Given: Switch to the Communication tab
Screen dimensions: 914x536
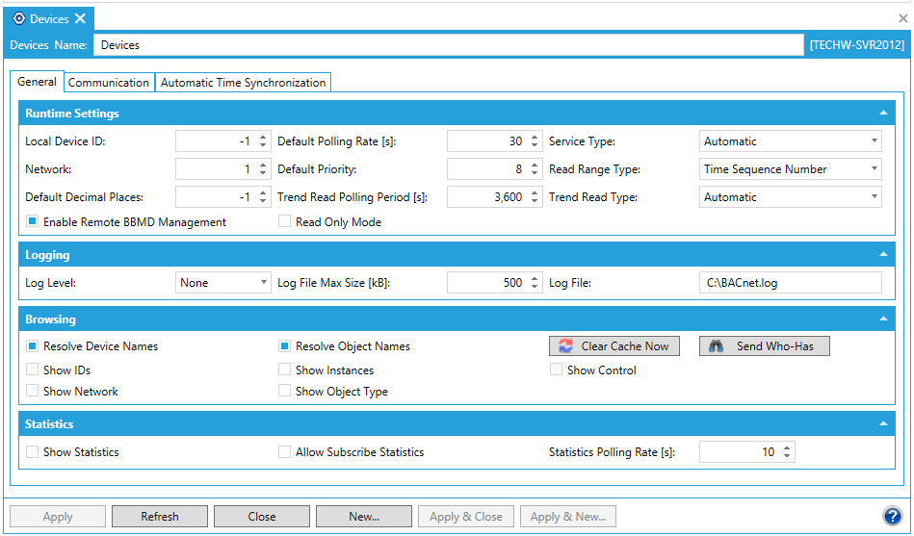Looking at the screenshot, I should [108, 83].
